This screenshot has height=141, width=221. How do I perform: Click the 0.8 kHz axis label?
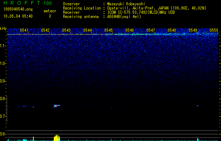(3, 99)
